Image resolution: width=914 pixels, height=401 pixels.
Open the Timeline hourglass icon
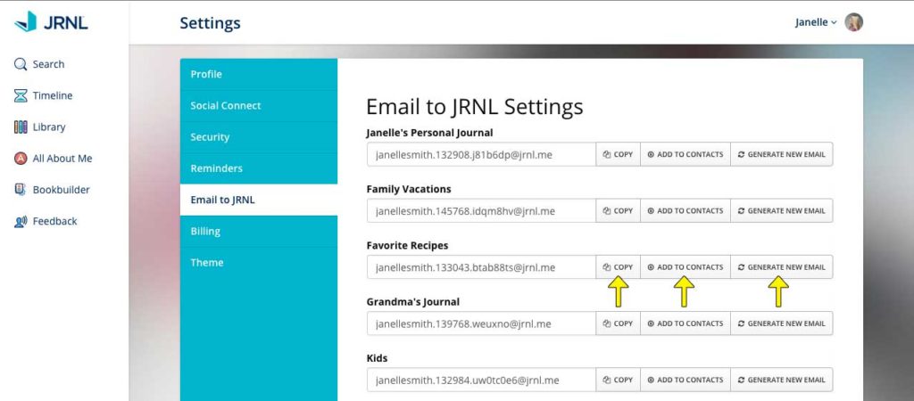[x=21, y=95]
